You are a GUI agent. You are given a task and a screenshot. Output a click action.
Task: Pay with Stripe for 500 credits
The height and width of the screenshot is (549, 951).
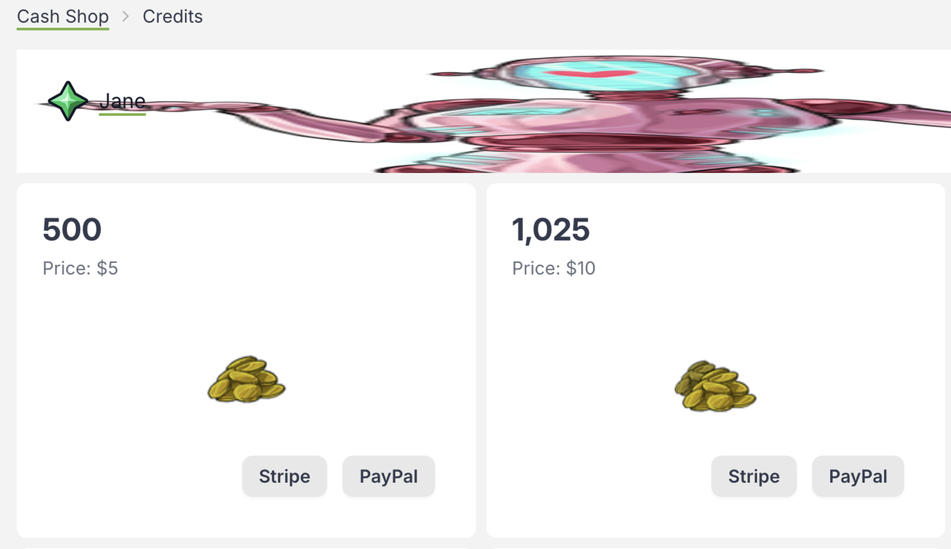click(285, 476)
